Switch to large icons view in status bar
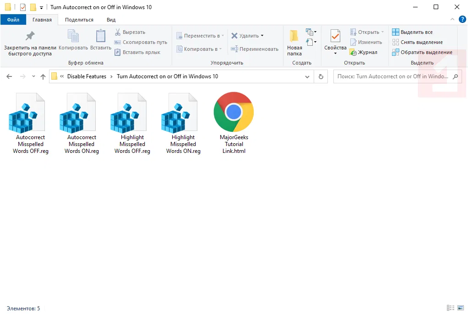This screenshot has height=314, width=468. [x=461, y=308]
